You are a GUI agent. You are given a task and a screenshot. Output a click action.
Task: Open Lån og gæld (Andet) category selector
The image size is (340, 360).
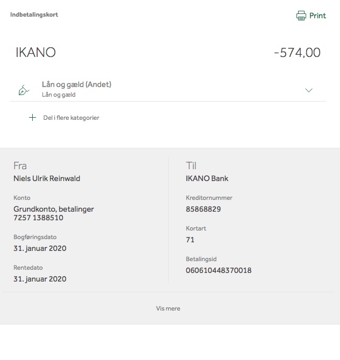(76, 84)
